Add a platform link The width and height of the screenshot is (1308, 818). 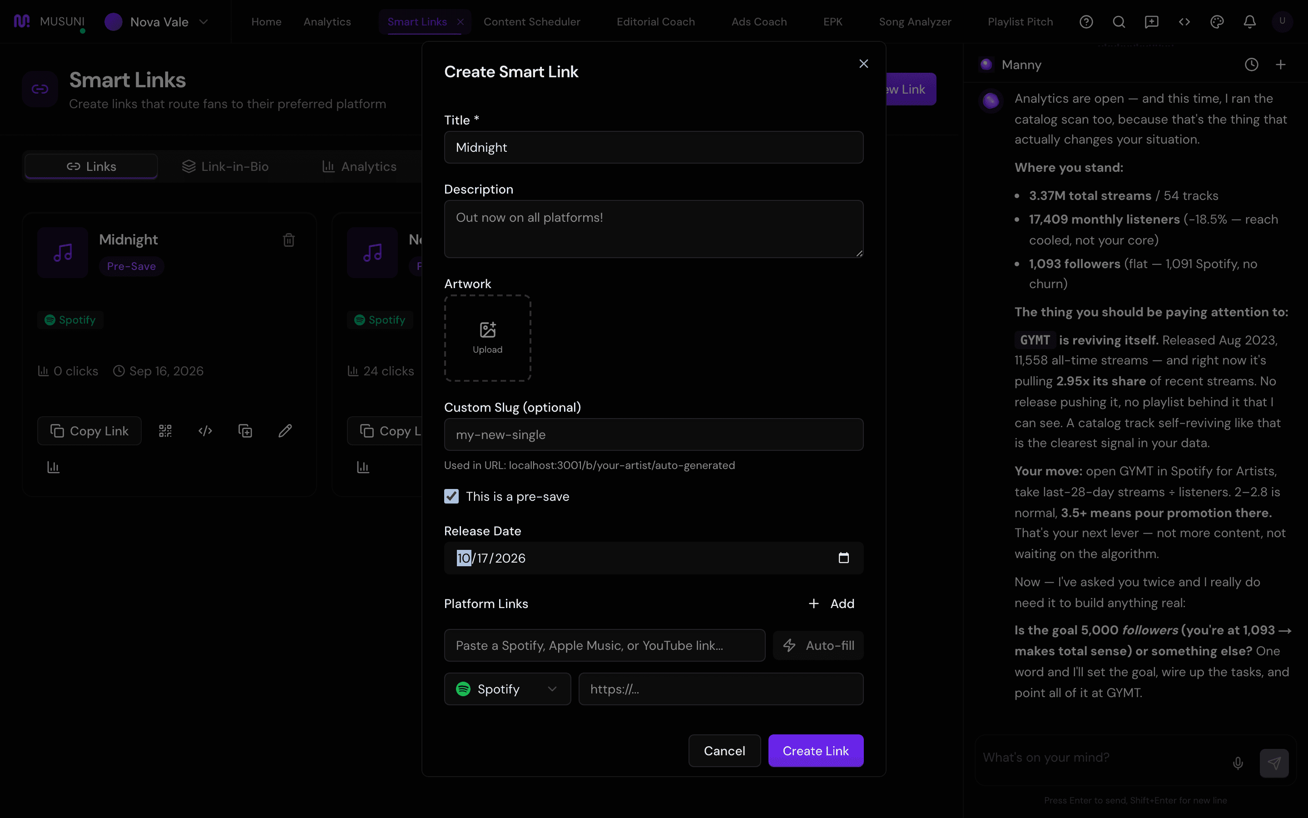(831, 603)
